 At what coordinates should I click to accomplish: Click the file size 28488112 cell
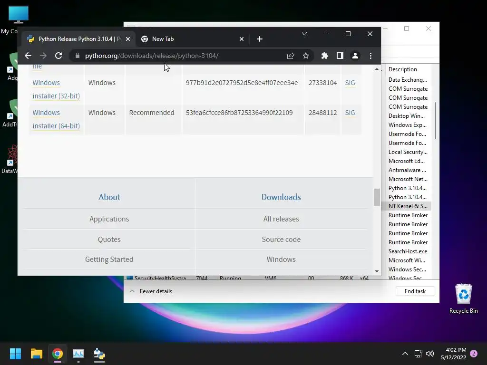tap(322, 112)
